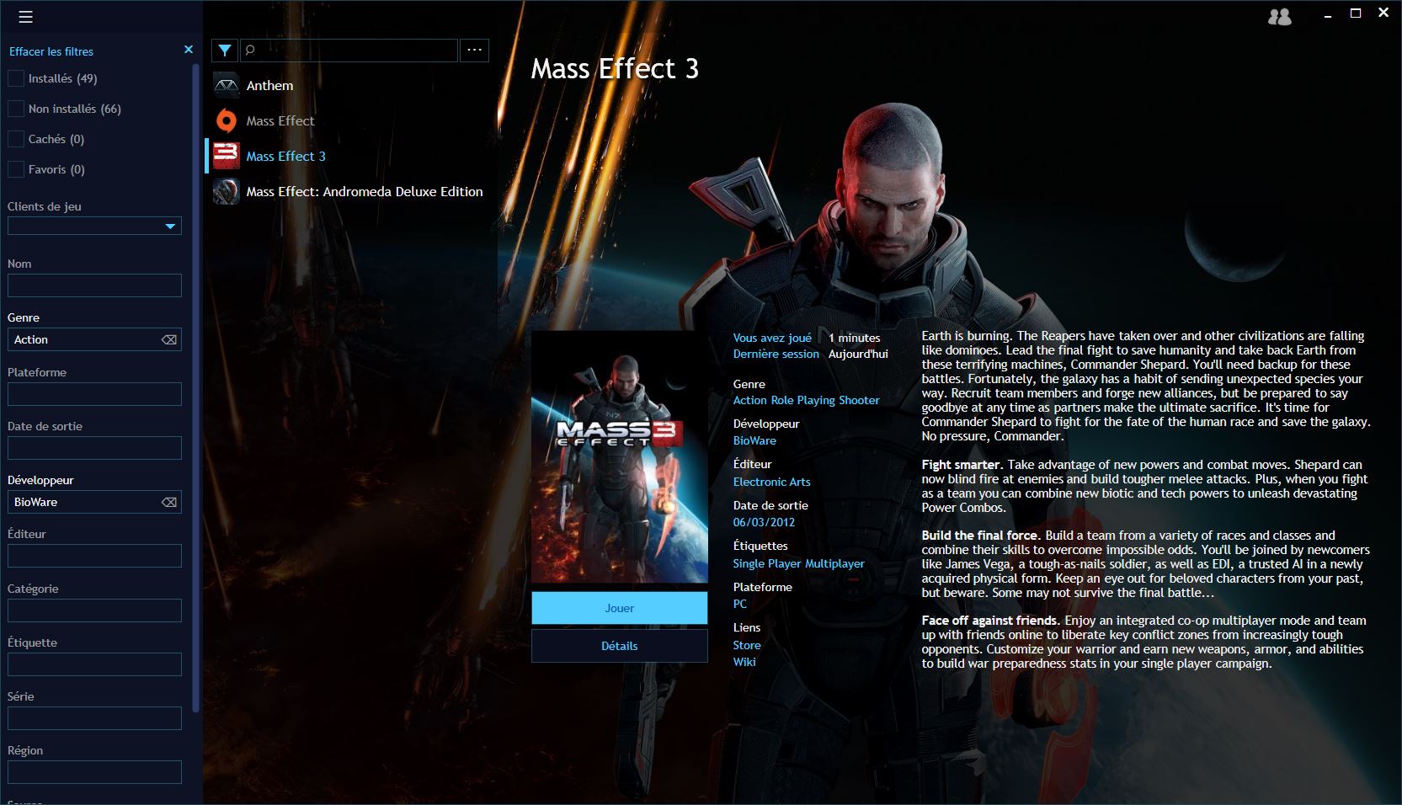Click Effacer les filtres link
Screen dimensions: 1402x805
51,51
